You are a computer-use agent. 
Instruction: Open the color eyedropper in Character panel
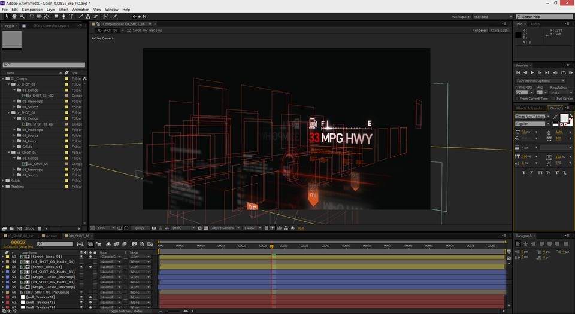pos(556,117)
